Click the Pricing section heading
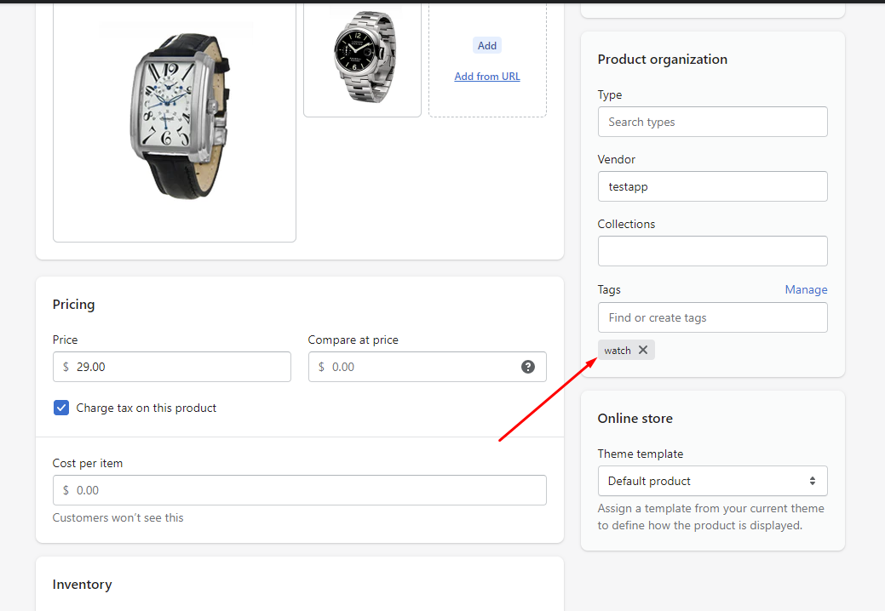The width and height of the screenshot is (885, 611). [x=74, y=305]
